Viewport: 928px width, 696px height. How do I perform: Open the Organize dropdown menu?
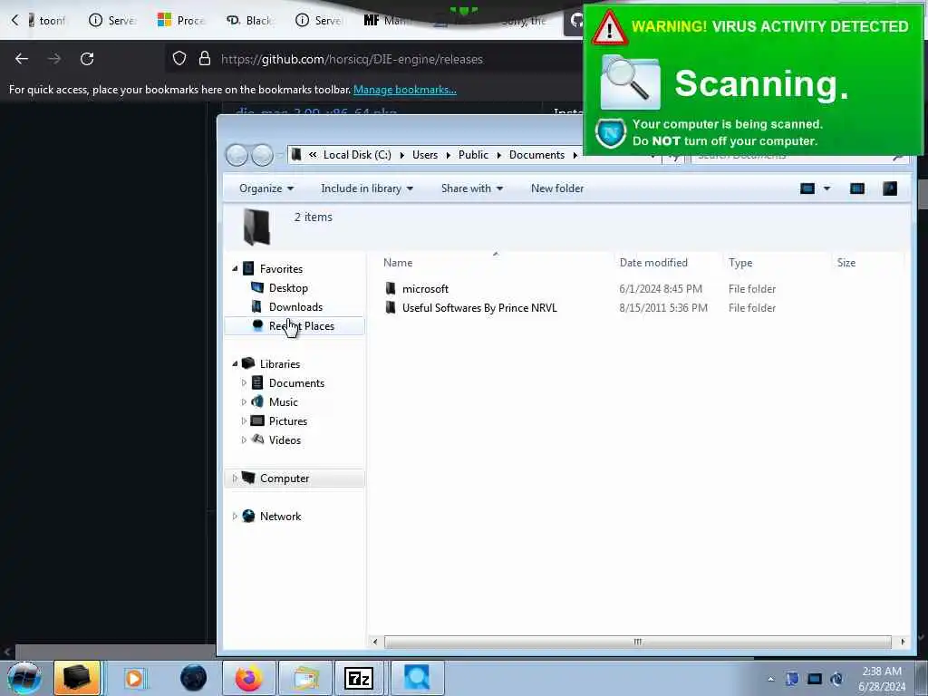point(266,188)
